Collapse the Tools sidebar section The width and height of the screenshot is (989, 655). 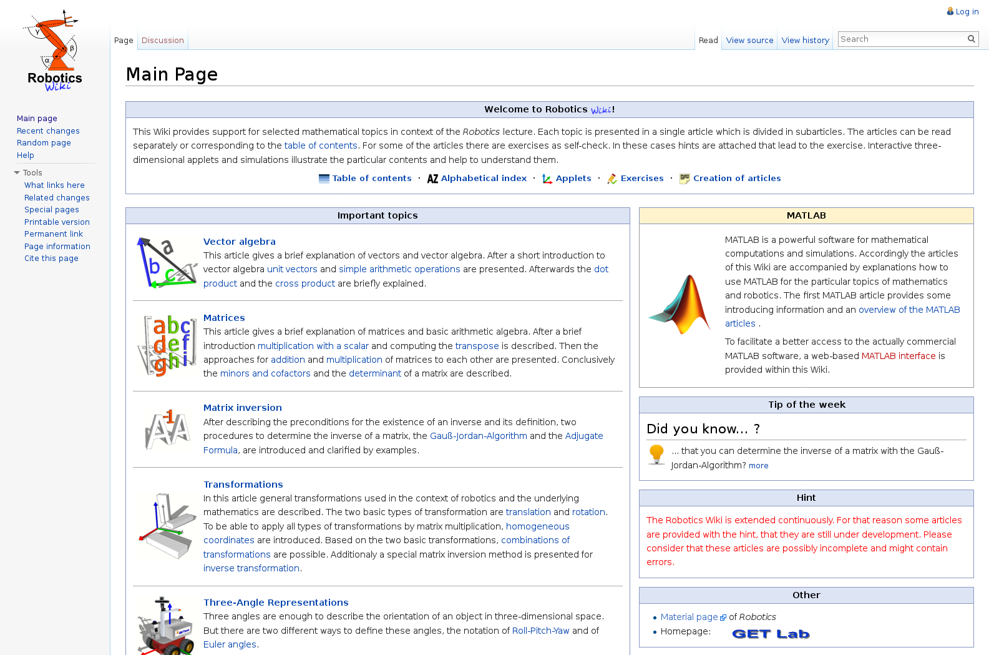coord(28,173)
